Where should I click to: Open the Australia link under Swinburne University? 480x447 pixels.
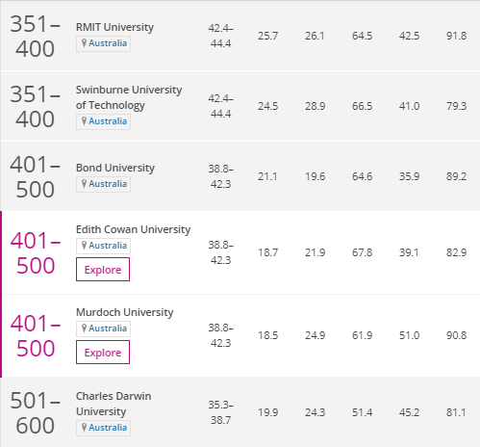point(108,121)
